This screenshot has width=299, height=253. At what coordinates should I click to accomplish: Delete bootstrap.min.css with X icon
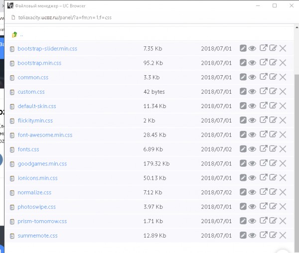click(x=283, y=63)
